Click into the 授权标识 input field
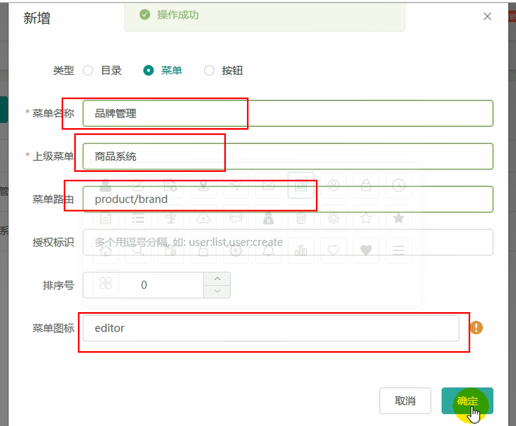Image resolution: width=516 pixels, height=426 pixels. click(287, 243)
